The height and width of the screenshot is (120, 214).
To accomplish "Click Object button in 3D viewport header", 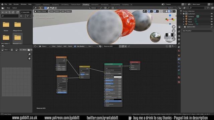I will click(x=68, y=11).
